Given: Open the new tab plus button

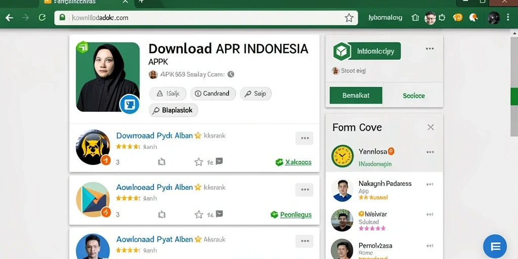Looking at the screenshot, I should pos(142,2).
